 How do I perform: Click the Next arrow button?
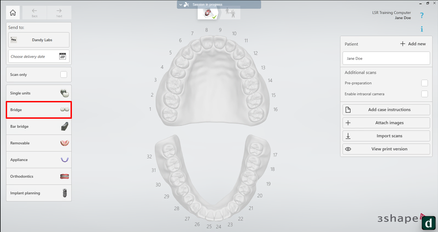[59, 13]
